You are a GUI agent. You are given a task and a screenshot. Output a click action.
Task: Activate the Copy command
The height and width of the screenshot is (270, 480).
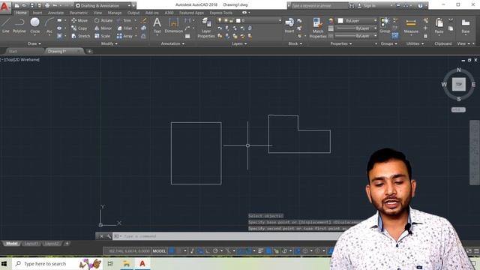click(x=79, y=28)
